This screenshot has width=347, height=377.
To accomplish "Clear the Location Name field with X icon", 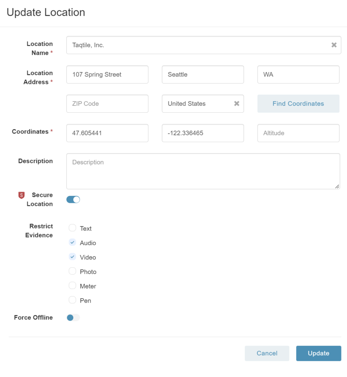I will pyautogui.click(x=334, y=45).
